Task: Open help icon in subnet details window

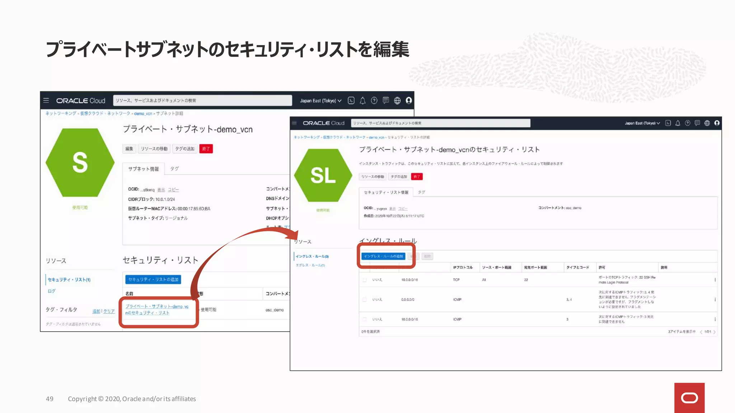Action: point(374,100)
